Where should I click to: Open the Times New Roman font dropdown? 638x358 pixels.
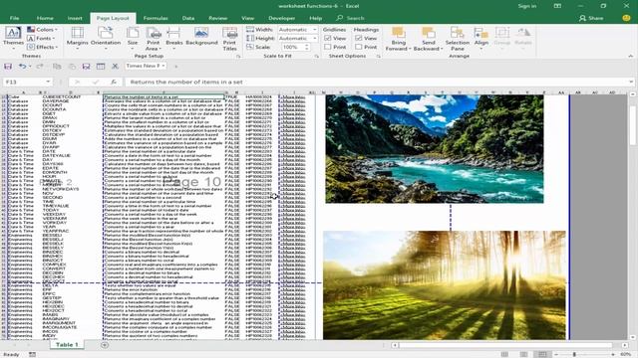click(x=163, y=66)
